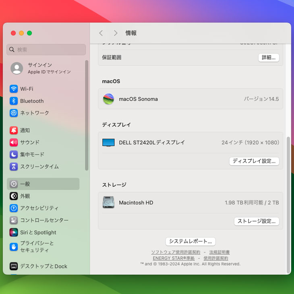
Task: Open ソフトウェア使用許諾契約 license link
Action: pyautogui.click(x=176, y=252)
